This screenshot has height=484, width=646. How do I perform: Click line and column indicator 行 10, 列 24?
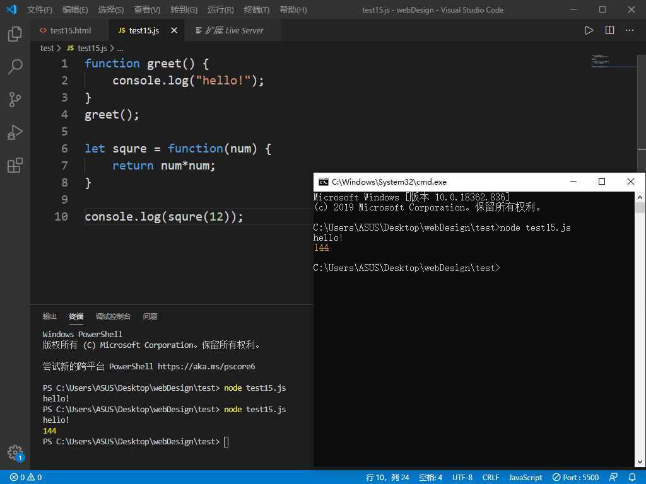pyautogui.click(x=387, y=478)
